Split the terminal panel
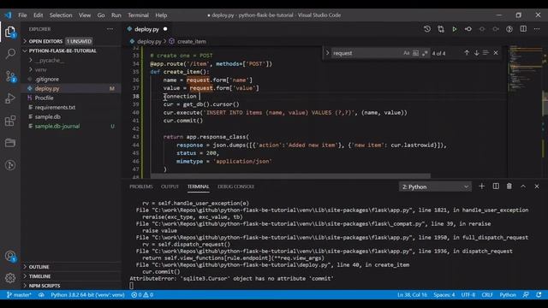 tap(496, 187)
